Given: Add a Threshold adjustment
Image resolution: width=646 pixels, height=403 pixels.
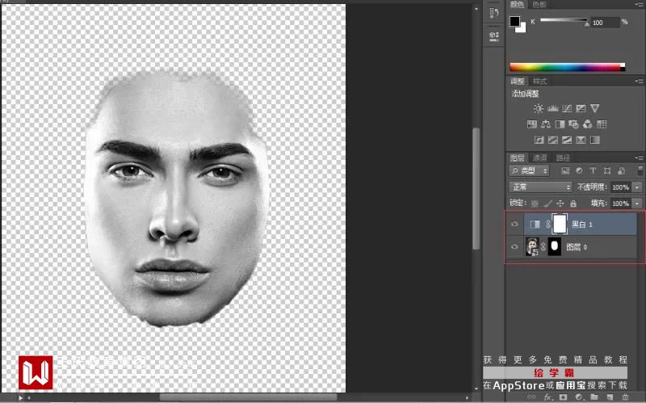Looking at the screenshot, I should (567, 140).
